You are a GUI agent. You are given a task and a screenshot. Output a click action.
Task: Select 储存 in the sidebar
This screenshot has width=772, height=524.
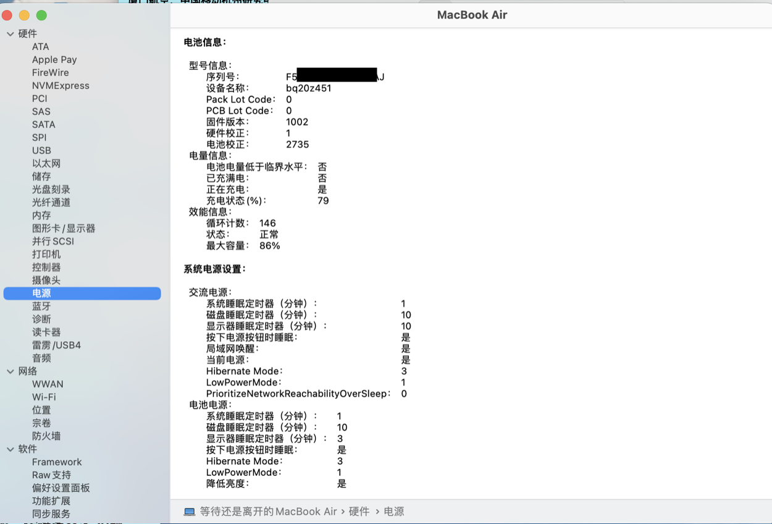[41, 177]
